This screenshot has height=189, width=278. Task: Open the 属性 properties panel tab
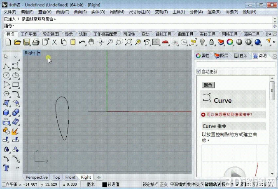tap(203, 56)
